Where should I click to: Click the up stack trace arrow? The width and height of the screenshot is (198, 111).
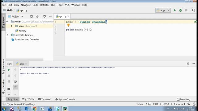tap(15, 70)
